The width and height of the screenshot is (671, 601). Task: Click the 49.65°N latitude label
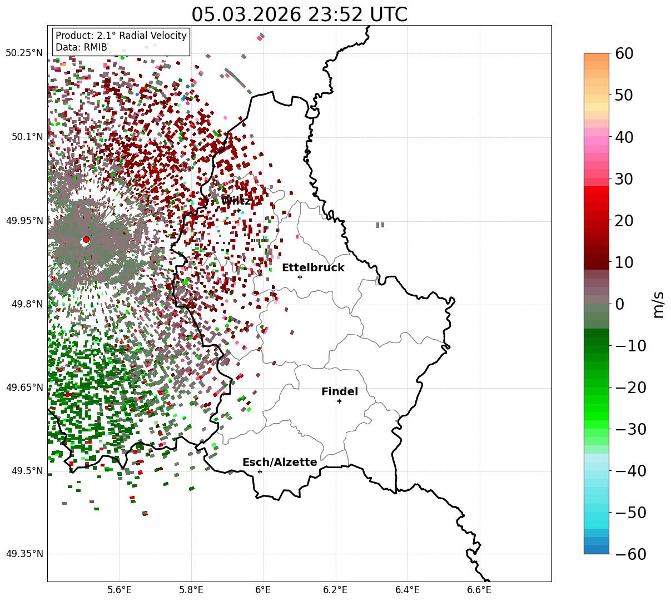pyautogui.click(x=24, y=388)
